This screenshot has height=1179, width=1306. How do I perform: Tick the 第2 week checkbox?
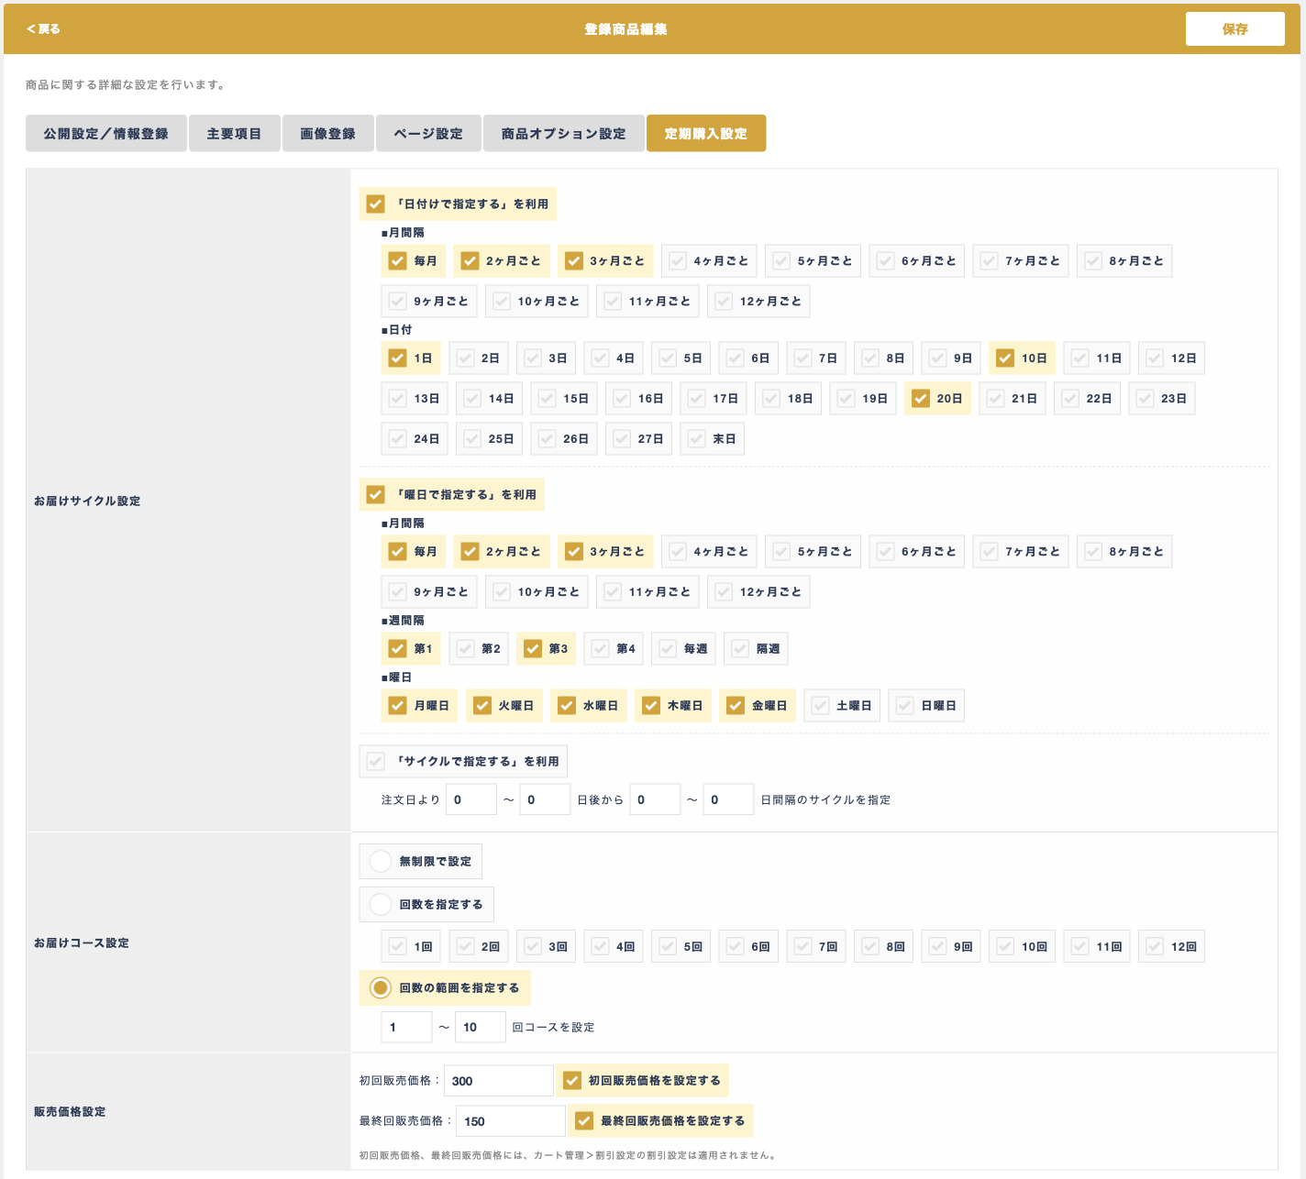click(x=466, y=649)
